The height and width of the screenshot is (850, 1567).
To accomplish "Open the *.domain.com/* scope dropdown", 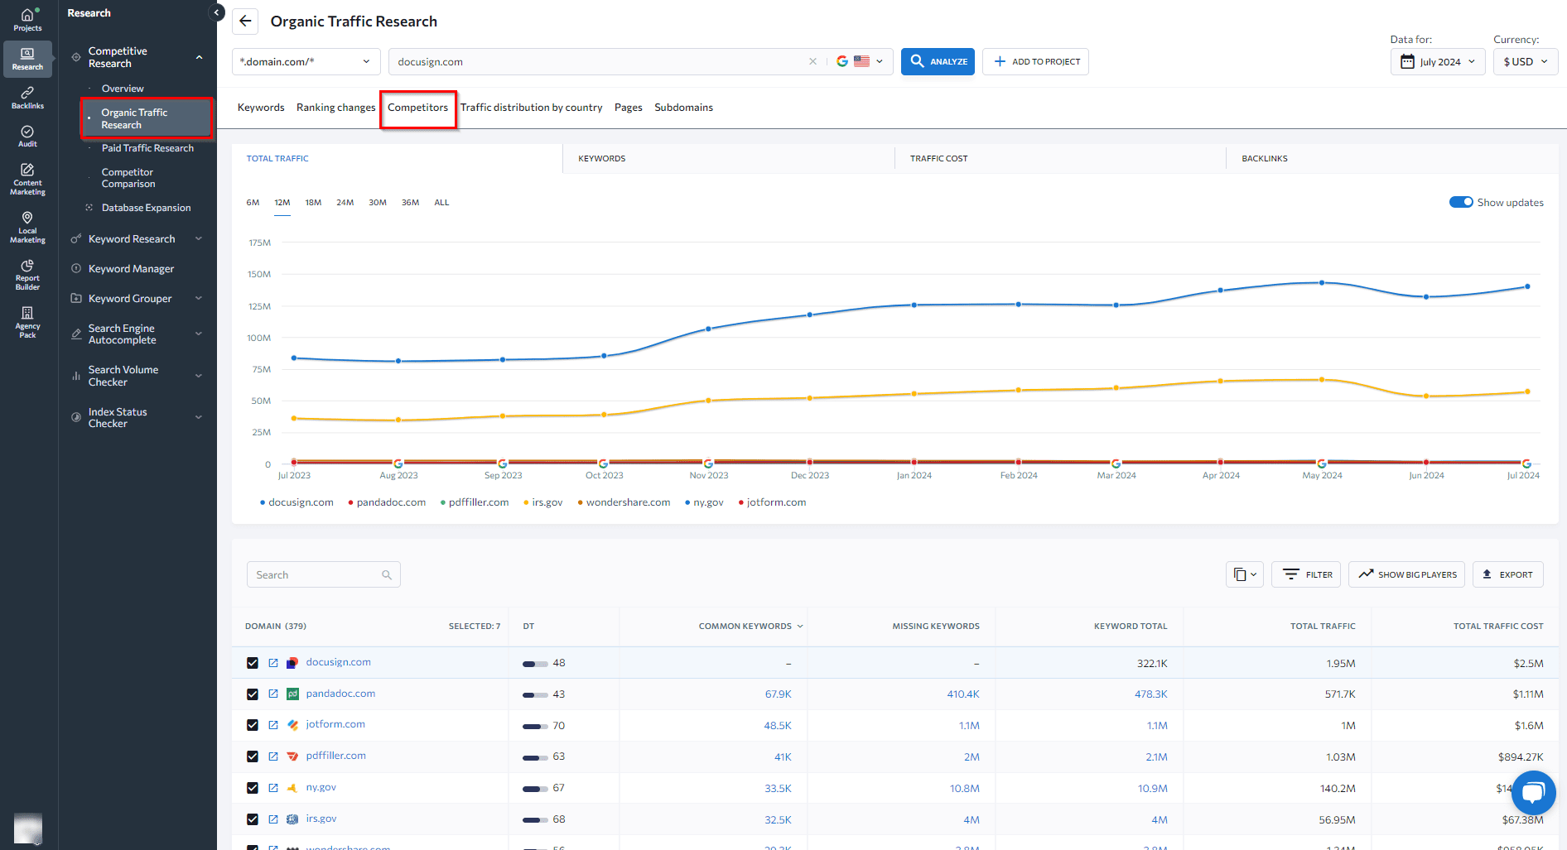I will pyautogui.click(x=306, y=61).
